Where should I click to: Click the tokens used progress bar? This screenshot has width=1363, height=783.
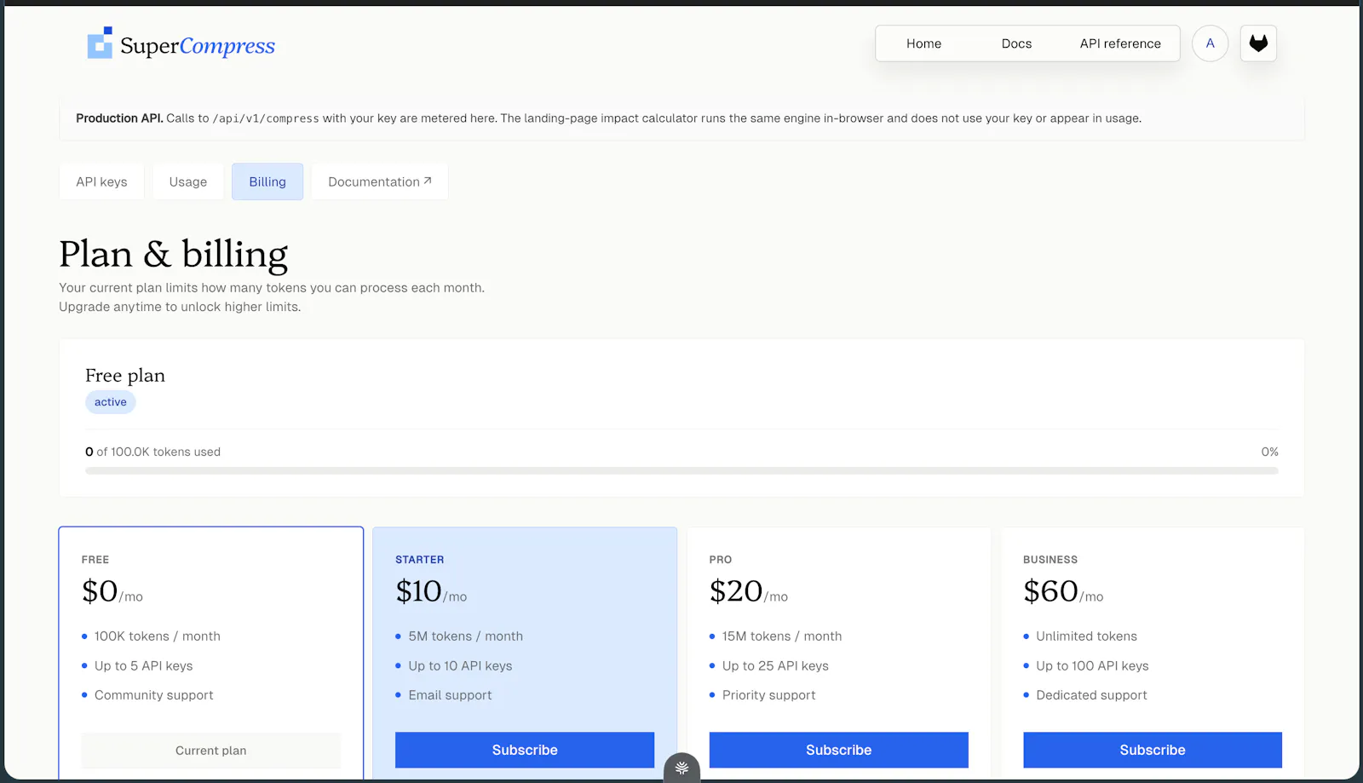point(681,470)
